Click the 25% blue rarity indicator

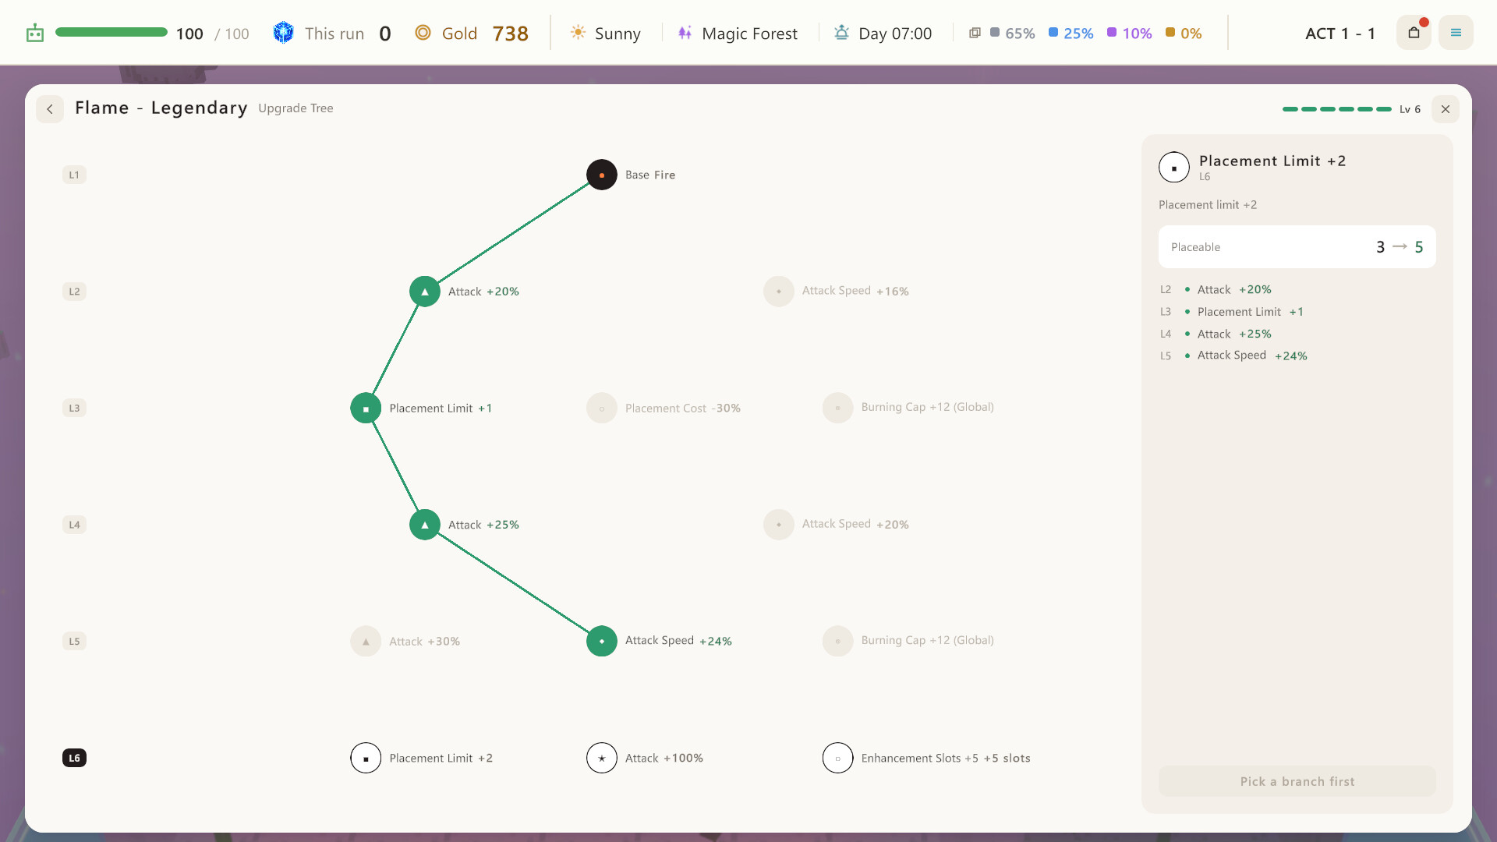[x=1071, y=33]
